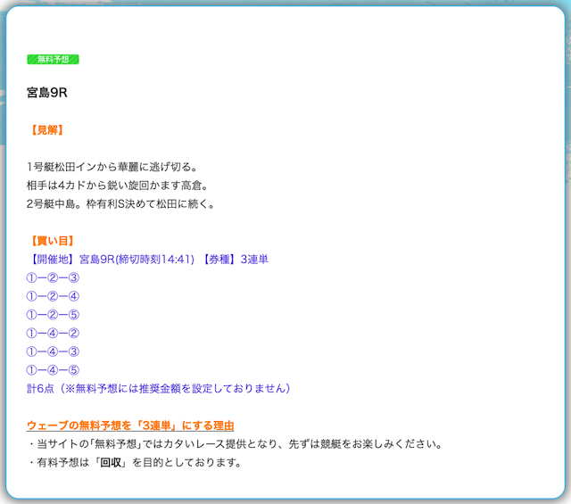
Task: Click the 【買い目】 section label
Action: (x=53, y=241)
